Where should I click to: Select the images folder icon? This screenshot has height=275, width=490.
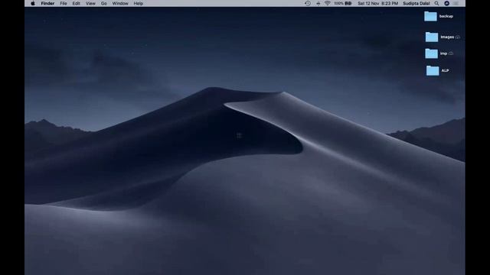[x=432, y=37]
